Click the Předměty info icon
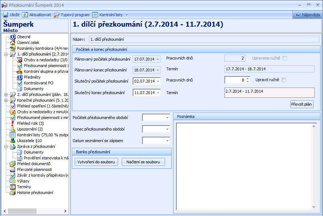323x216 pixels. click(x=20, y=77)
